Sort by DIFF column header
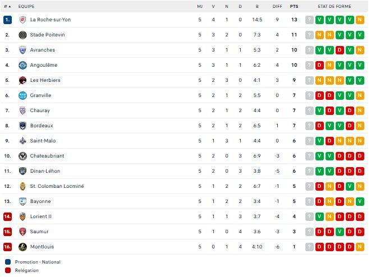 point(277,6)
